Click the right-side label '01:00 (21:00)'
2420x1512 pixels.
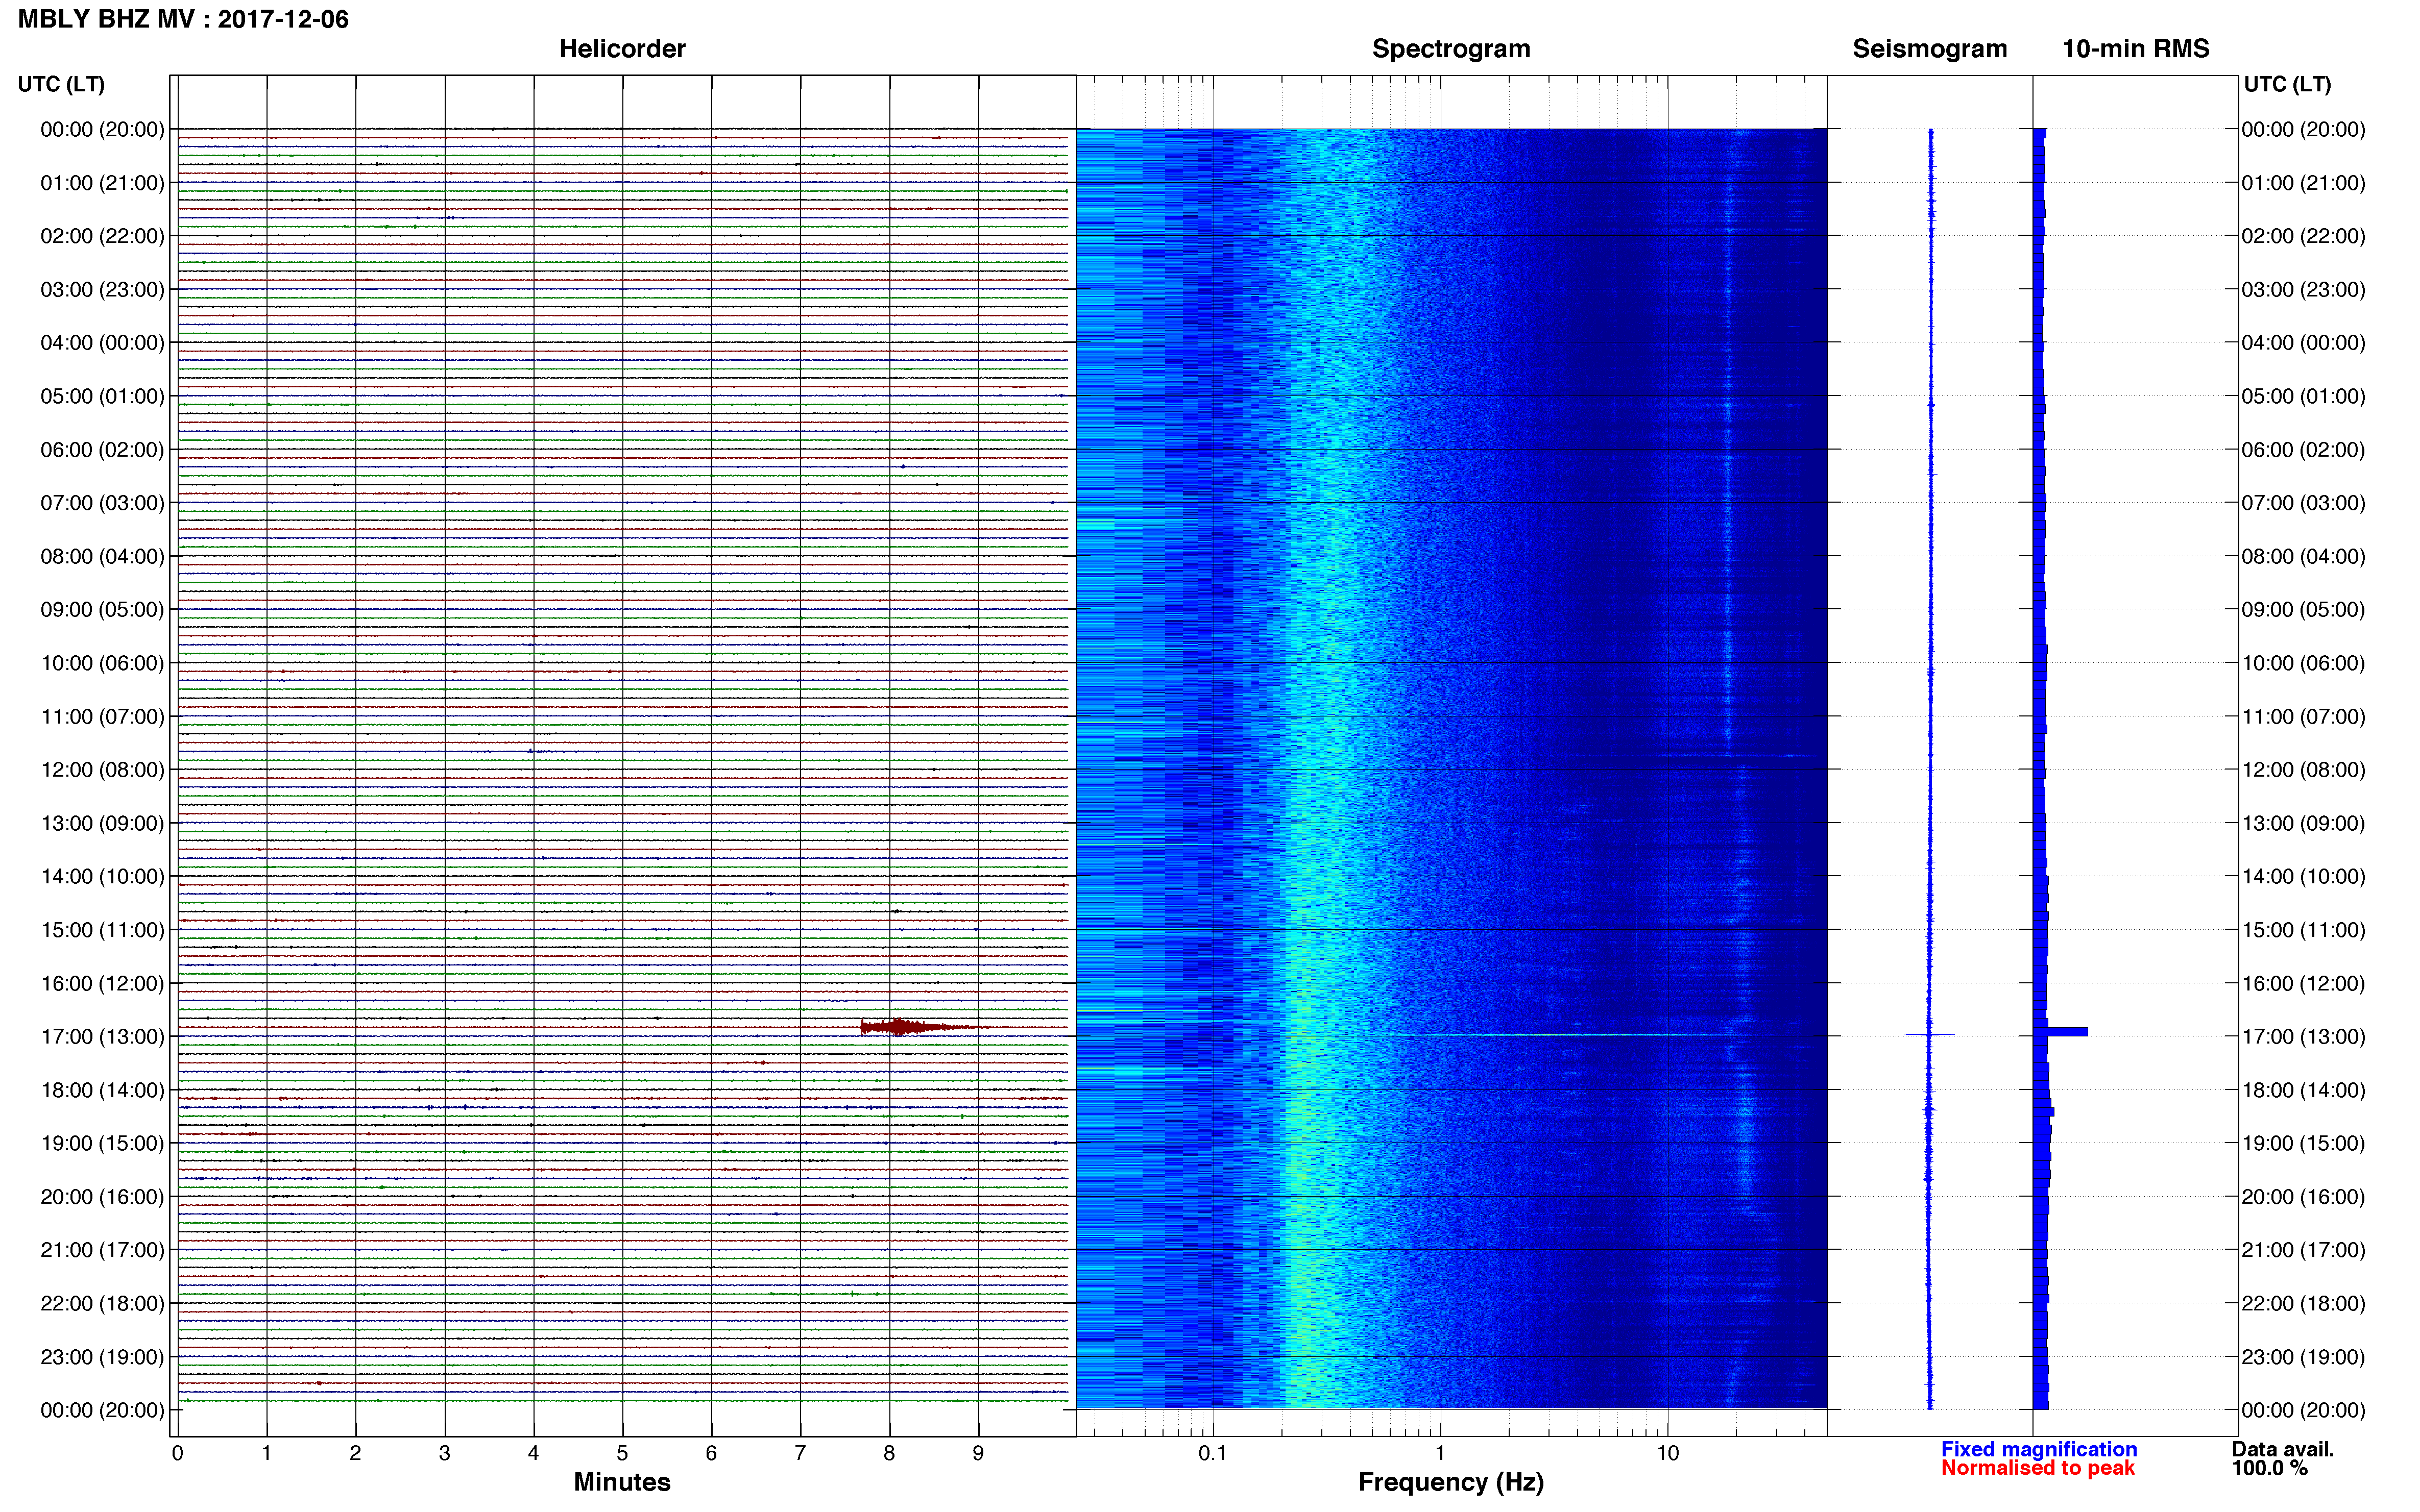(2303, 183)
